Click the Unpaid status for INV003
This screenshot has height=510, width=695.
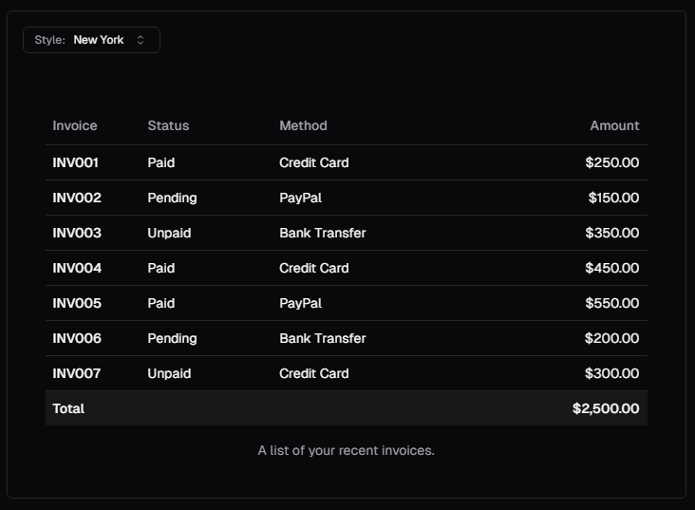pos(169,233)
